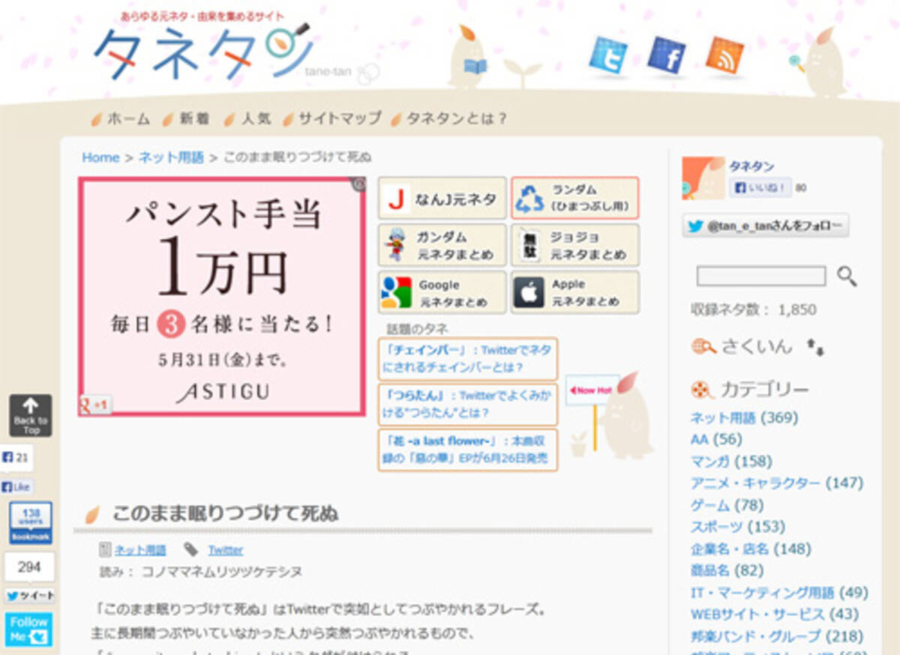Click the Now Hot sign mascot

(x=609, y=414)
